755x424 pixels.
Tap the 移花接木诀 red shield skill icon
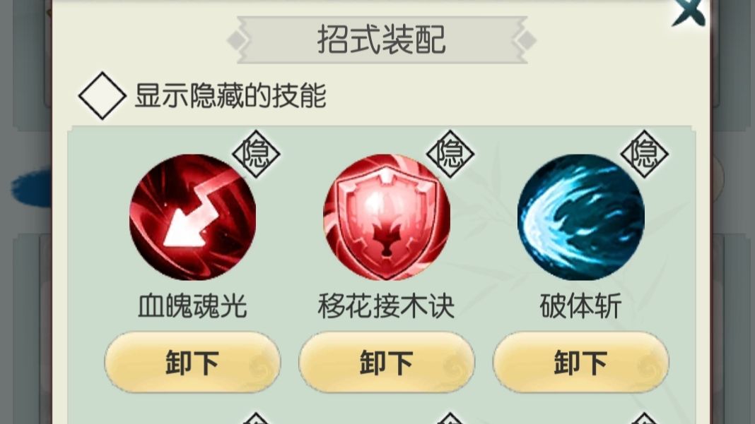[387, 217]
